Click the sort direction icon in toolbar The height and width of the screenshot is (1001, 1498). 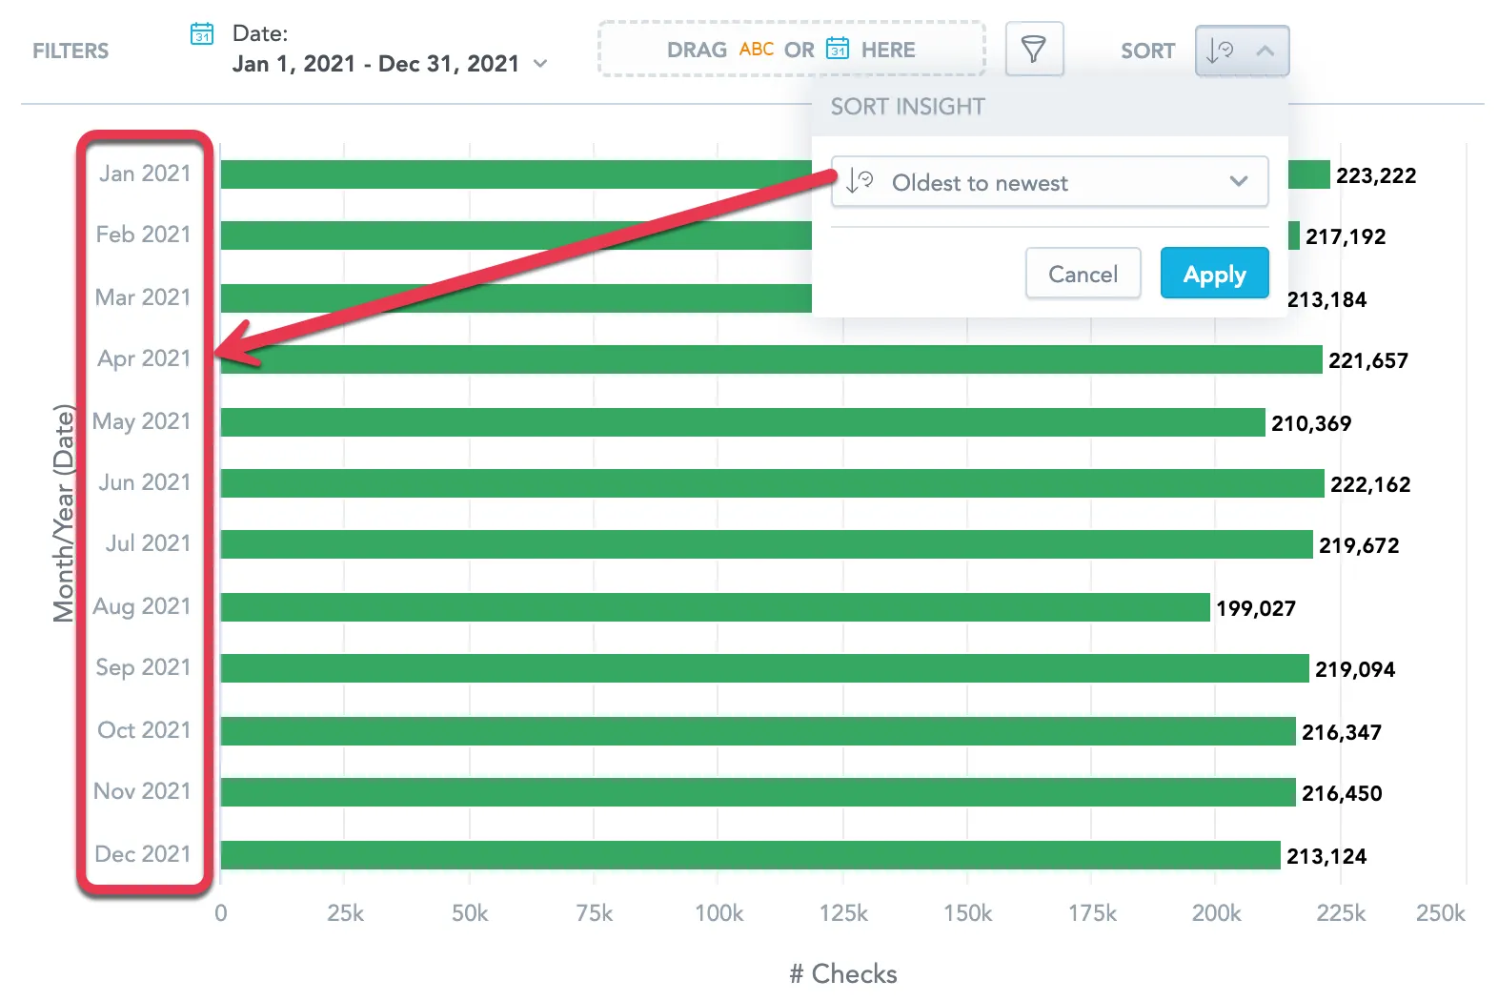[1220, 51]
